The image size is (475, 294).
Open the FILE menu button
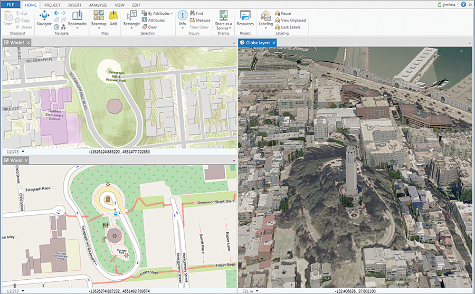pos(10,5)
